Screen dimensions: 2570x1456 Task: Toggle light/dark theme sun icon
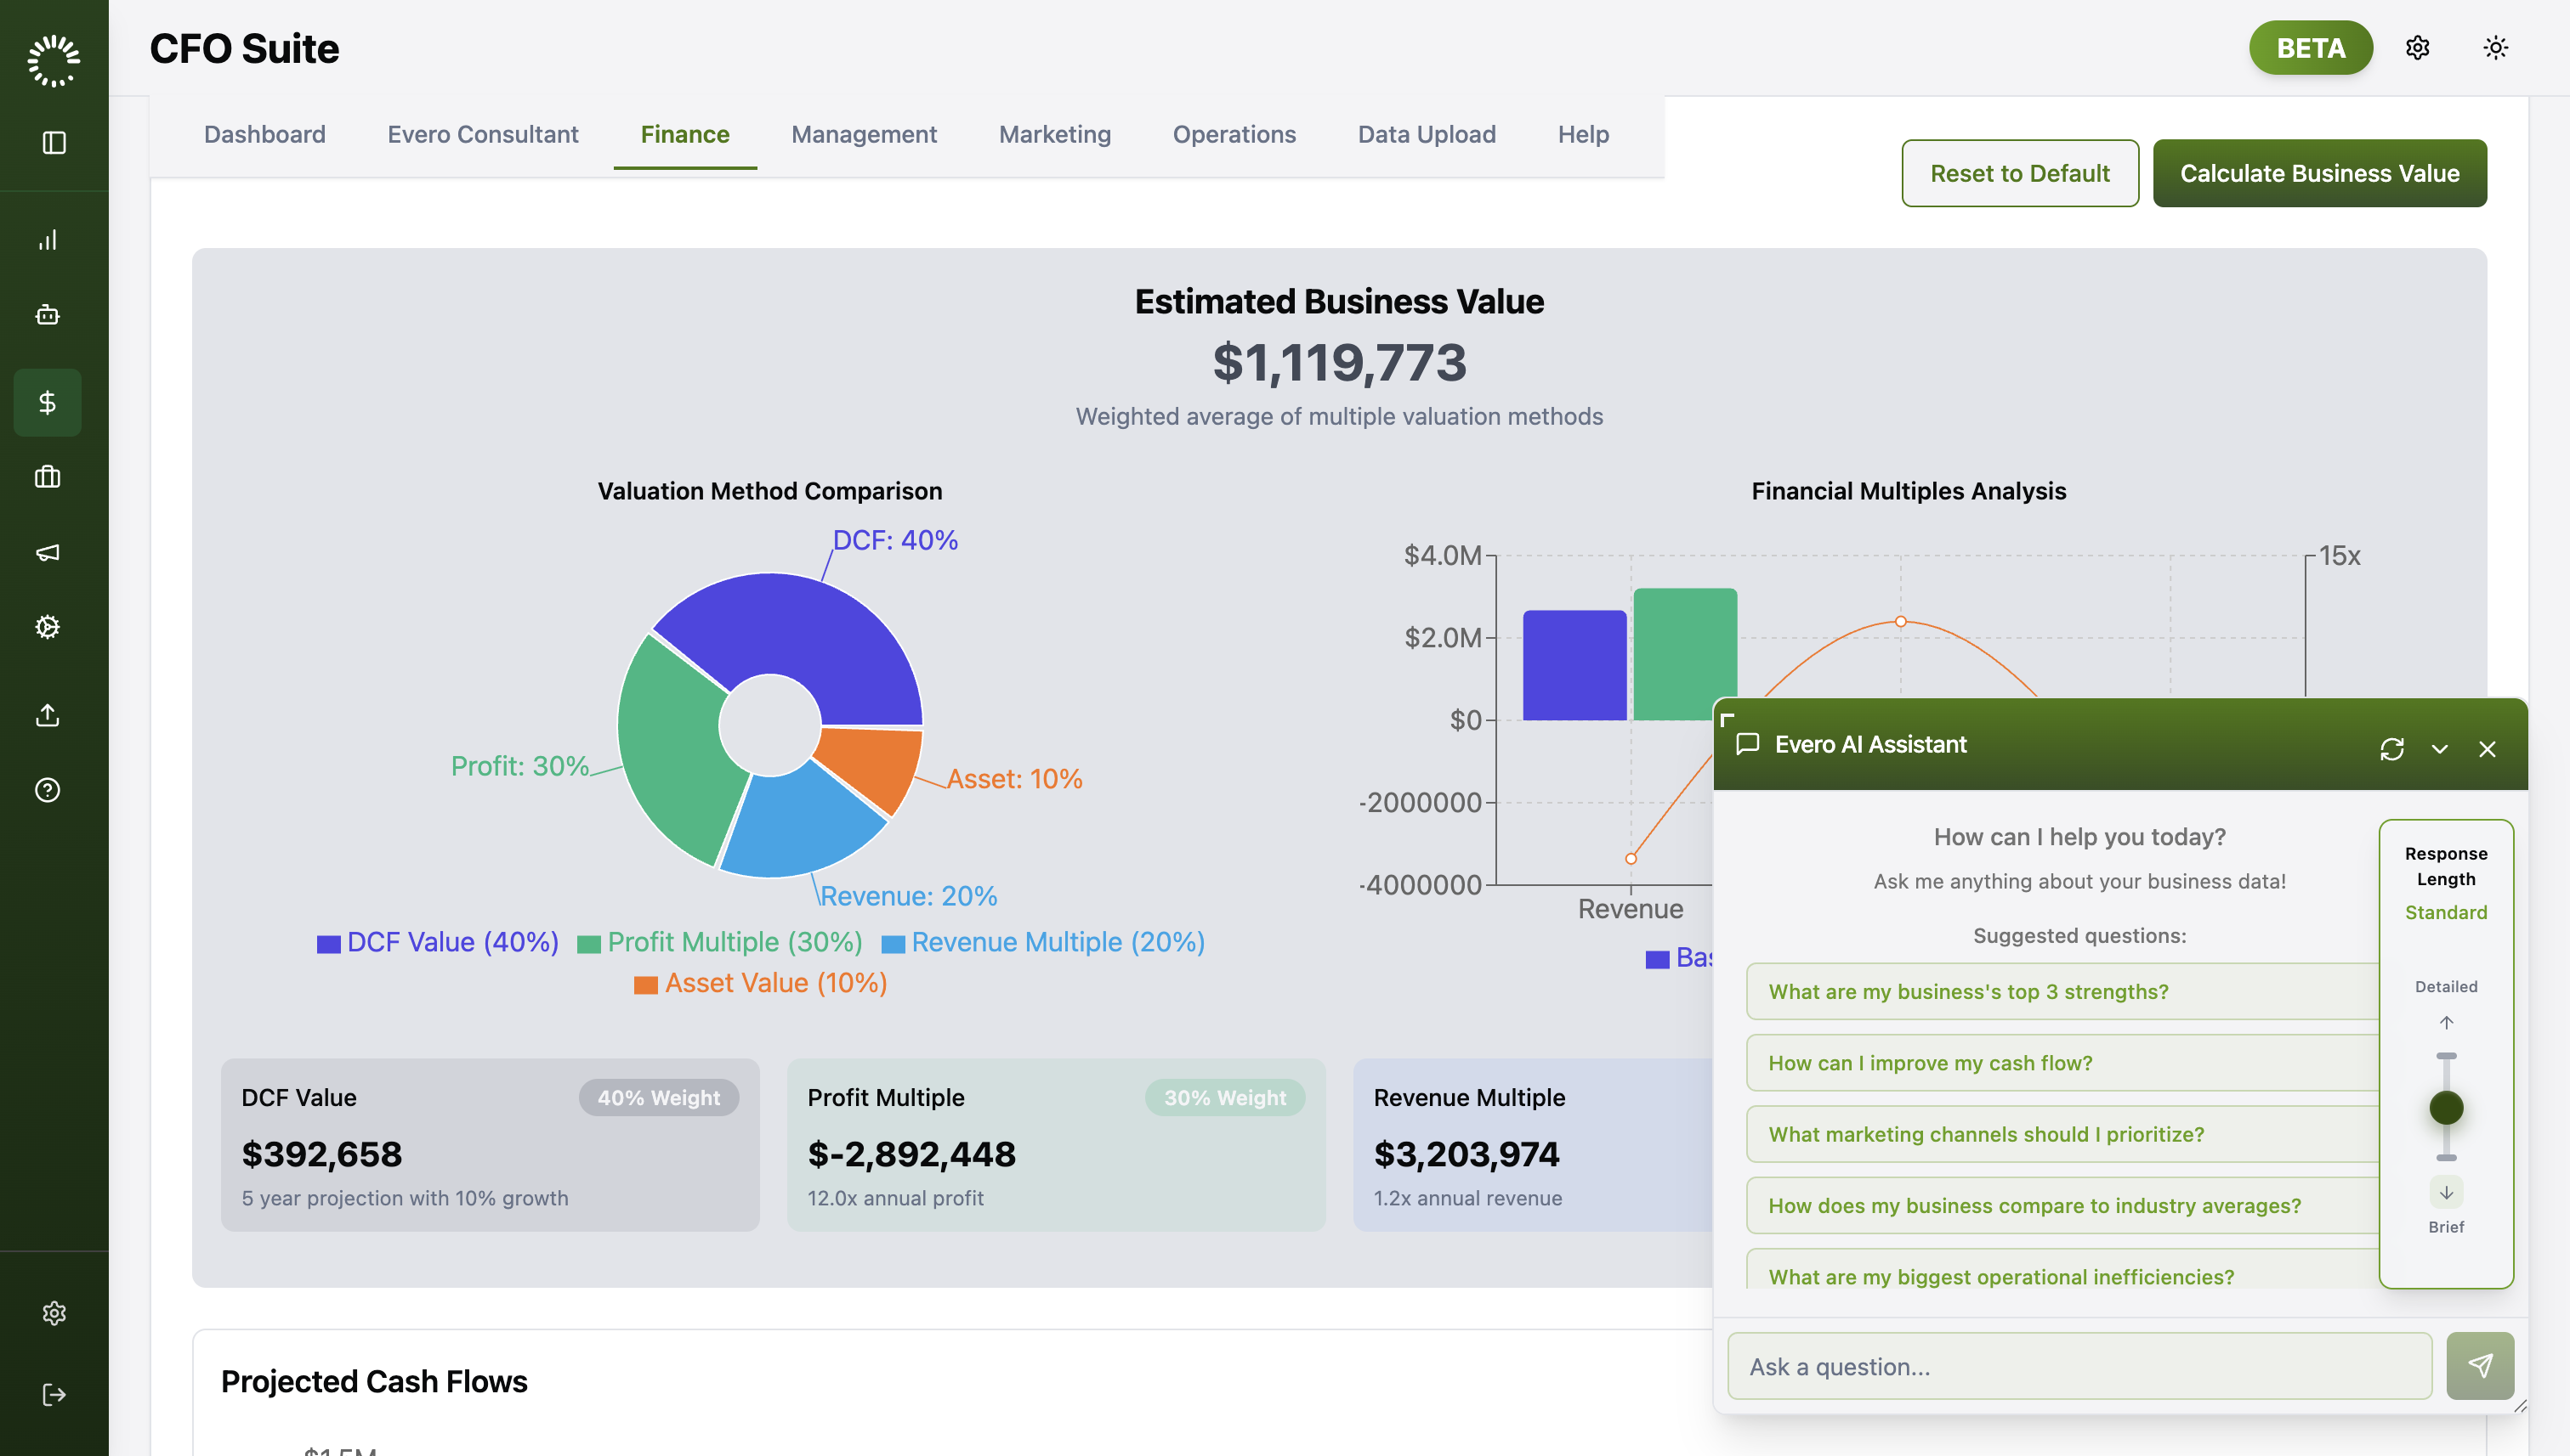pyautogui.click(x=2496, y=48)
